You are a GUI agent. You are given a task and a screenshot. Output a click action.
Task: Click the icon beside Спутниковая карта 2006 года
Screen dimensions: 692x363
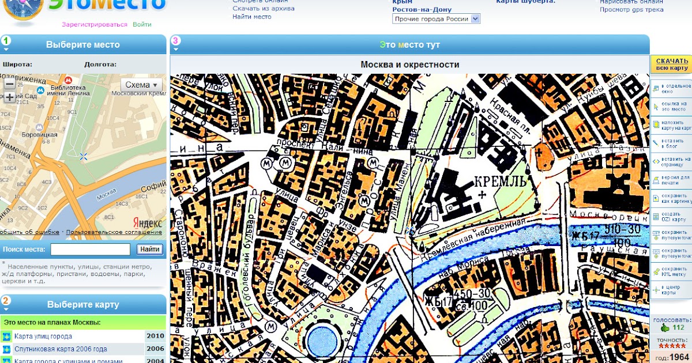(6, 349)
